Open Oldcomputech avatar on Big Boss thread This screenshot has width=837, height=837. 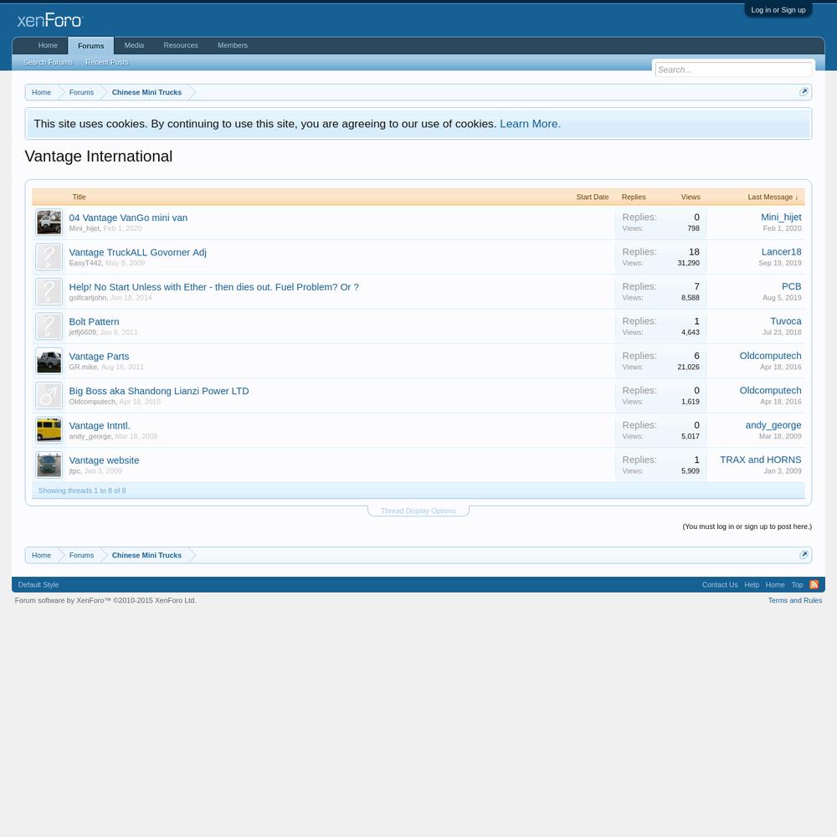49,396
